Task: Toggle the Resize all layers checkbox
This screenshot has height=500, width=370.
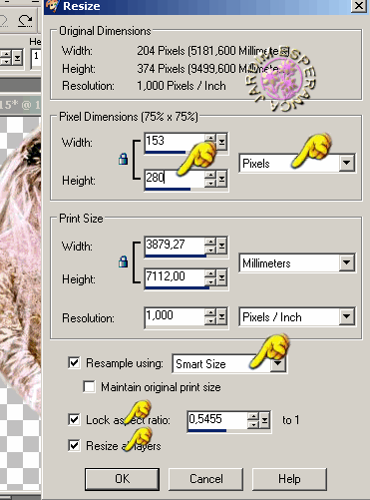Action: pyautogui.click(x=74, y=445)
